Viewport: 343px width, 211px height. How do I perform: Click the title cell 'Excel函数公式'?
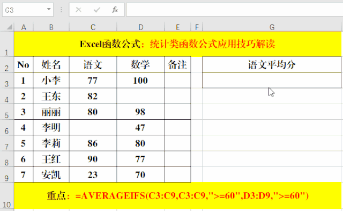[177, 44]
